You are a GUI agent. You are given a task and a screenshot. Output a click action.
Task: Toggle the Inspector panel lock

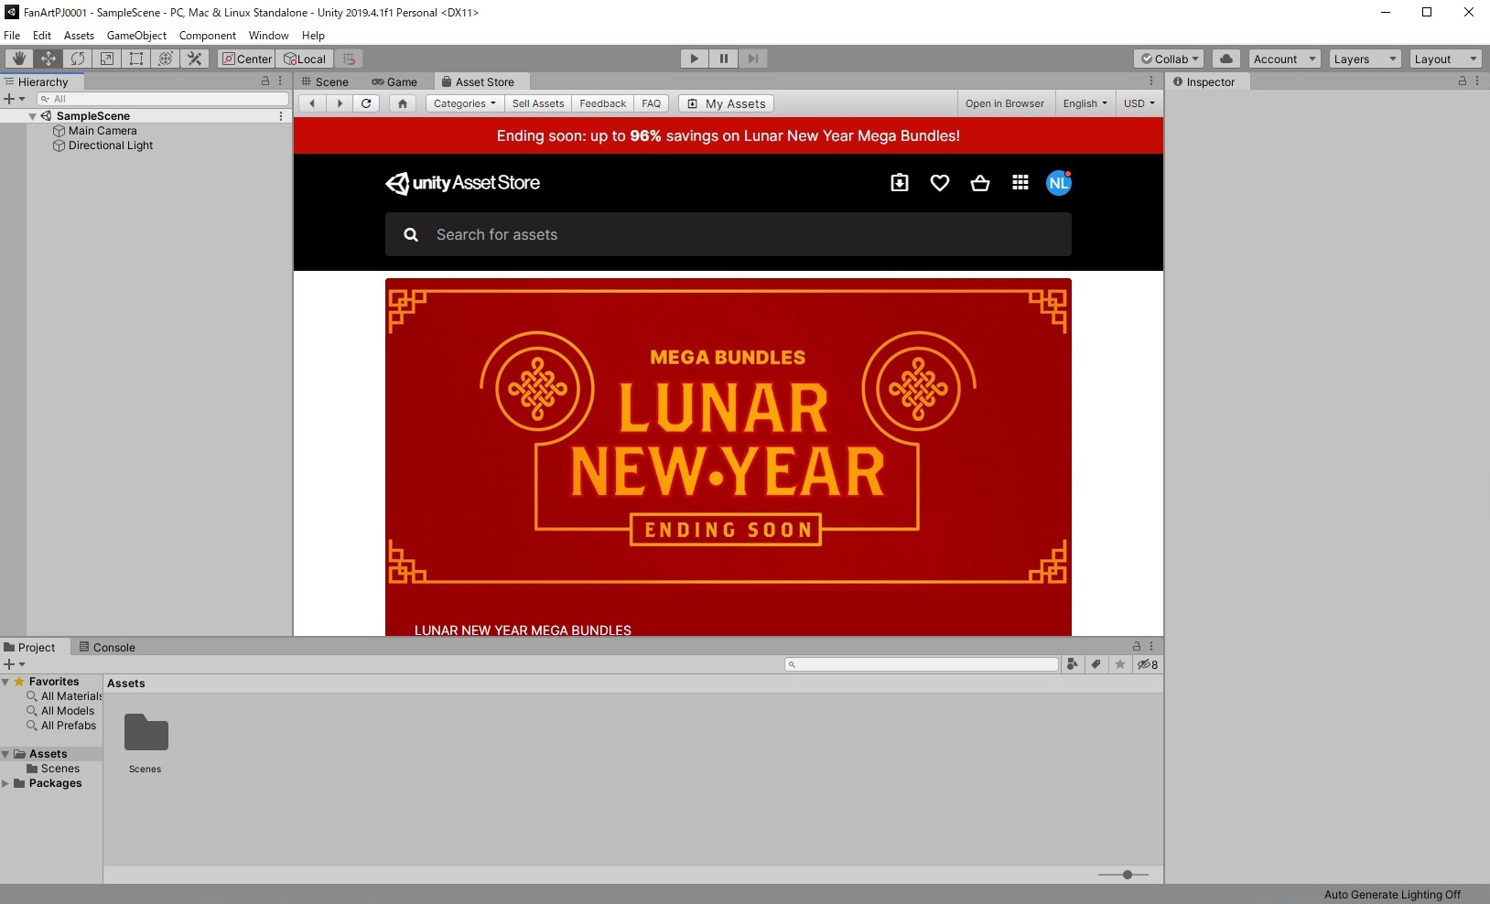point(1463,81)
